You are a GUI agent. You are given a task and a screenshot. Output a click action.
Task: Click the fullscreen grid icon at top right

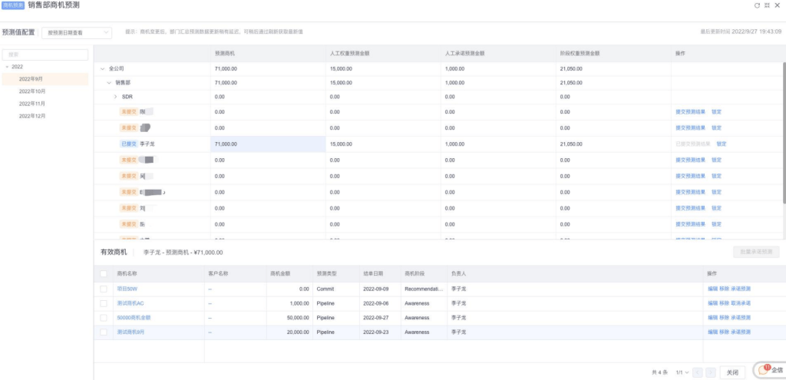[x=767, y=5]
